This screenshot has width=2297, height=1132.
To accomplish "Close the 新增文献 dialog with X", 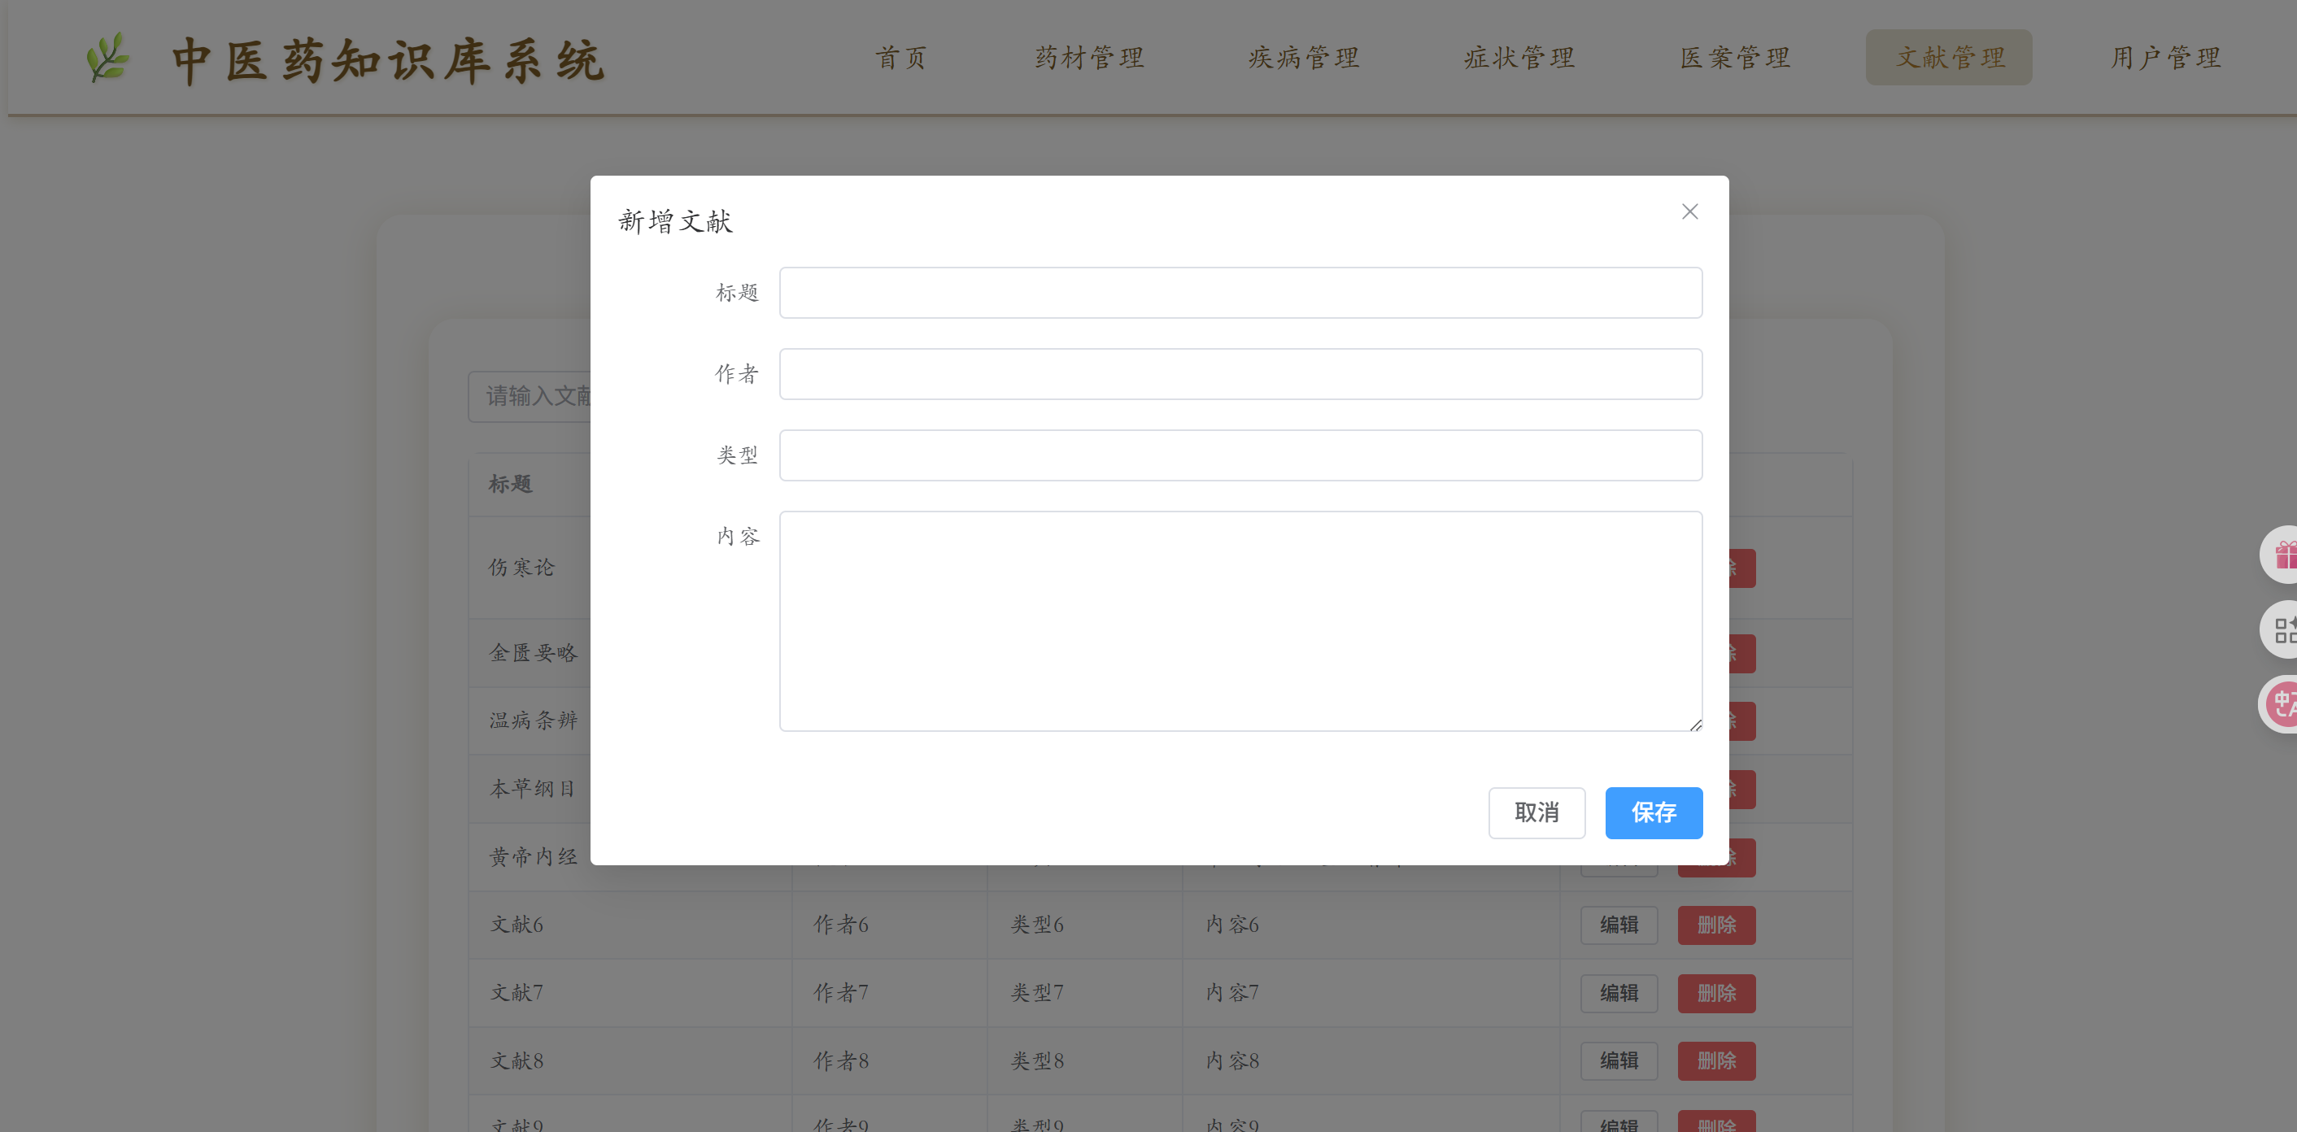I will 1689,211.
